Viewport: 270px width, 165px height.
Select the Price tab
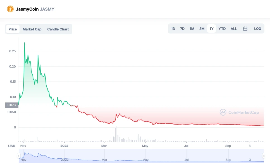[x=13, y=29]
